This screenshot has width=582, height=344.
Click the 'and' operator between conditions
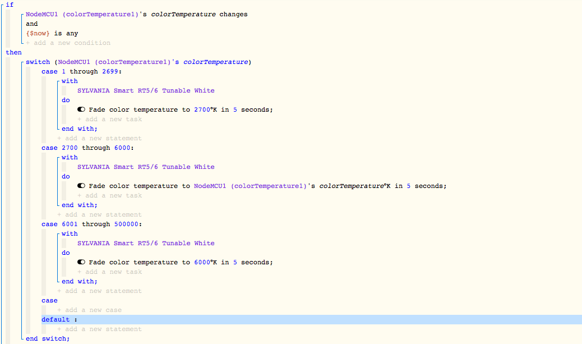point(32,24)
